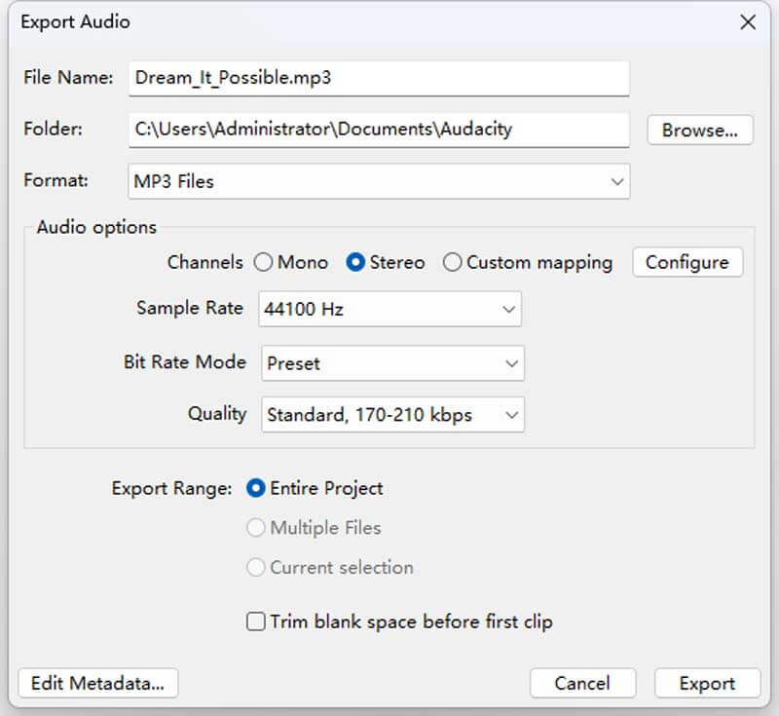Open the Quality dropdown list
The image size is (779, 716).
pos(389,414)
